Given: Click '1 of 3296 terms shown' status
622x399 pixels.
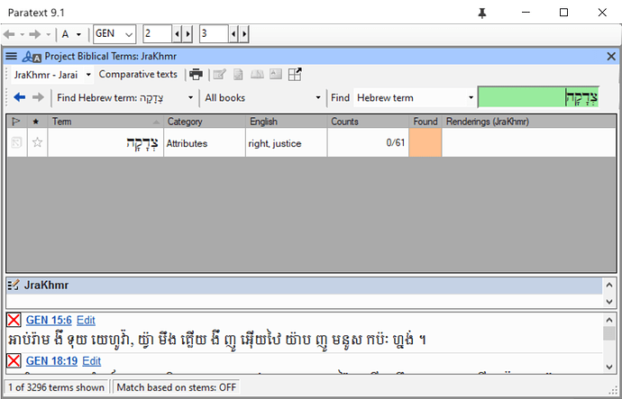Looking at the screenshot, I should tap(56, 387).
